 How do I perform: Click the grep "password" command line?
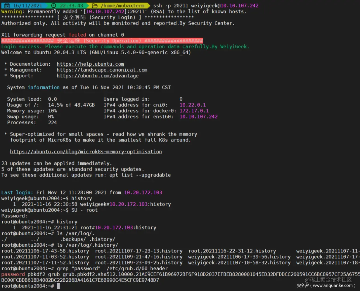point(84,268)
